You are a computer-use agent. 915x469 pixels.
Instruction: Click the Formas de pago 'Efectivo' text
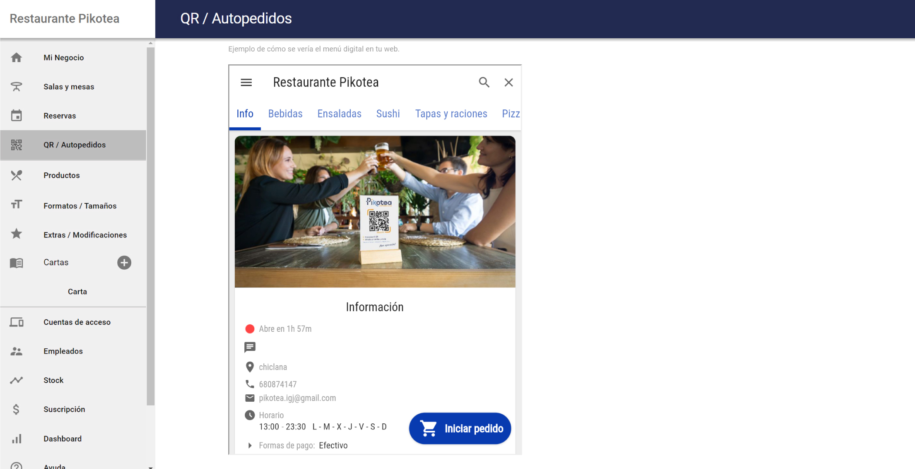333,445
